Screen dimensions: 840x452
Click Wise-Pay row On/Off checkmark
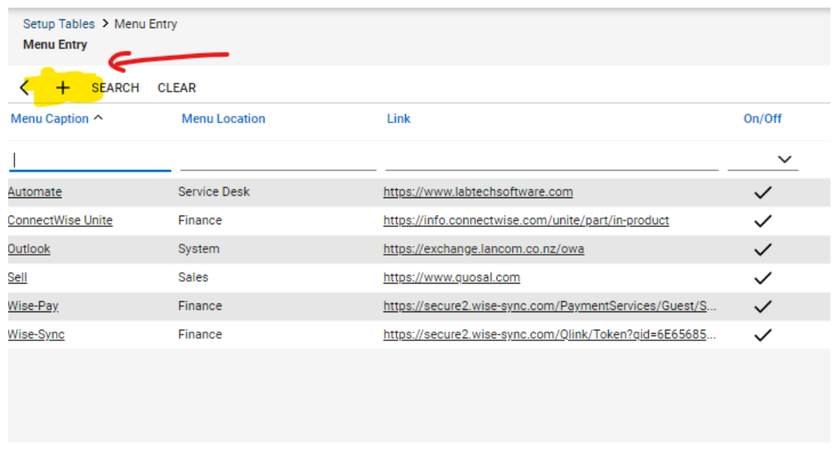(762, 307)
